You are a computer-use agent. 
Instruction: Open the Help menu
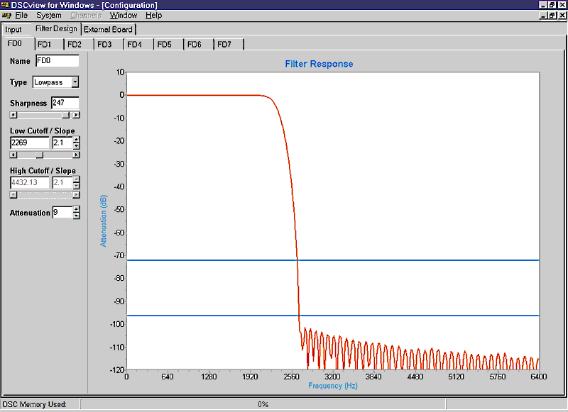pos(153,15)
